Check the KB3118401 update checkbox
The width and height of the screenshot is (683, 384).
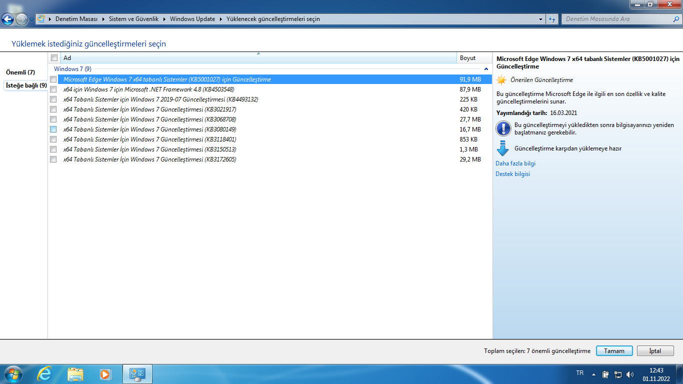click(53, 139)
